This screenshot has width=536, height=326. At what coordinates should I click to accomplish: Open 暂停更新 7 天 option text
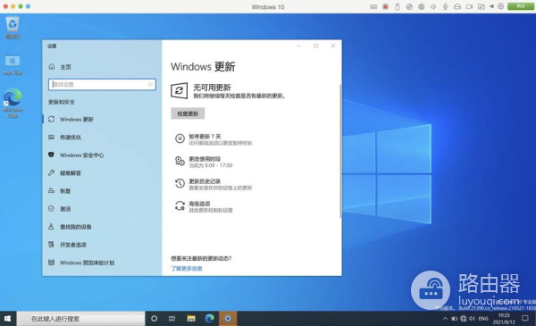205,137
